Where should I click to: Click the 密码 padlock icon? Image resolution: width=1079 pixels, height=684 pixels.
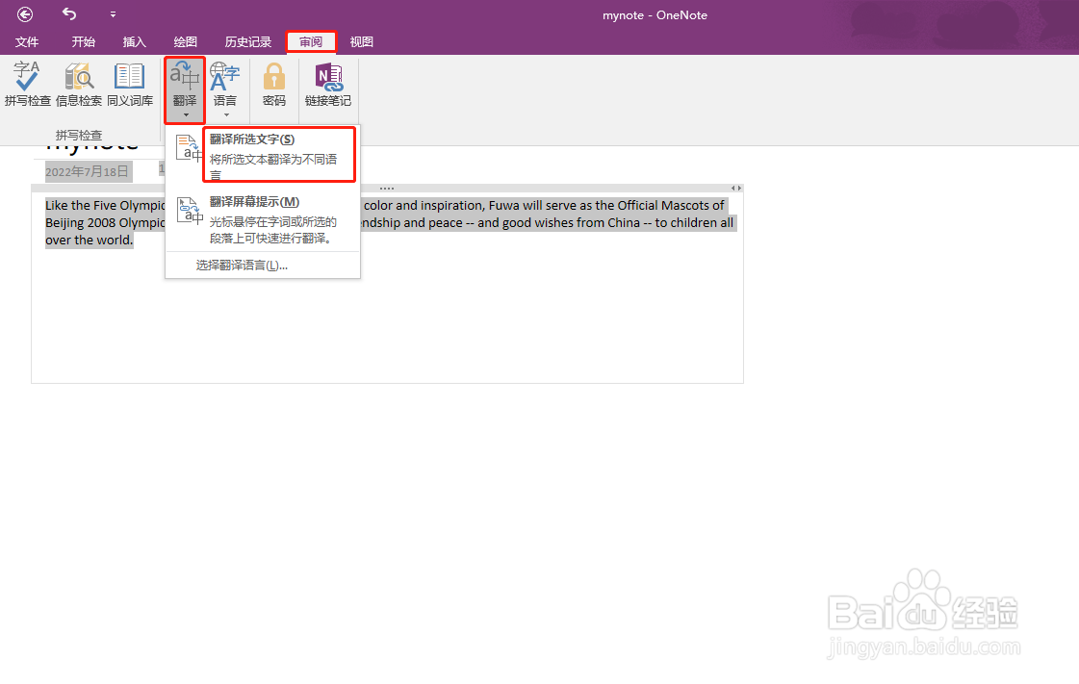274,76
